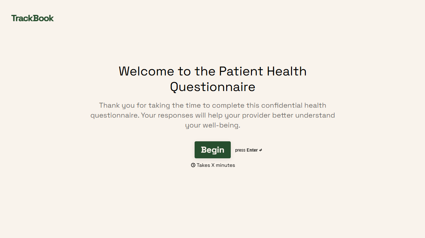Click the confidential questionnaire description paragraph
This screenshot has width=425, height=238.
[x=213, y=115]
